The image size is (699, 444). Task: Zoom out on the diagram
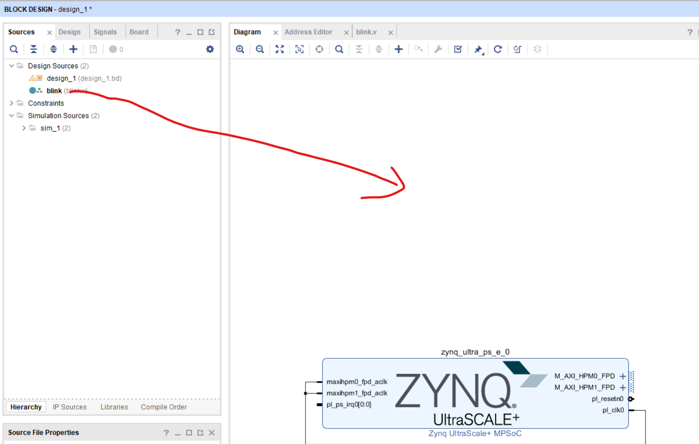click(260, 49)
